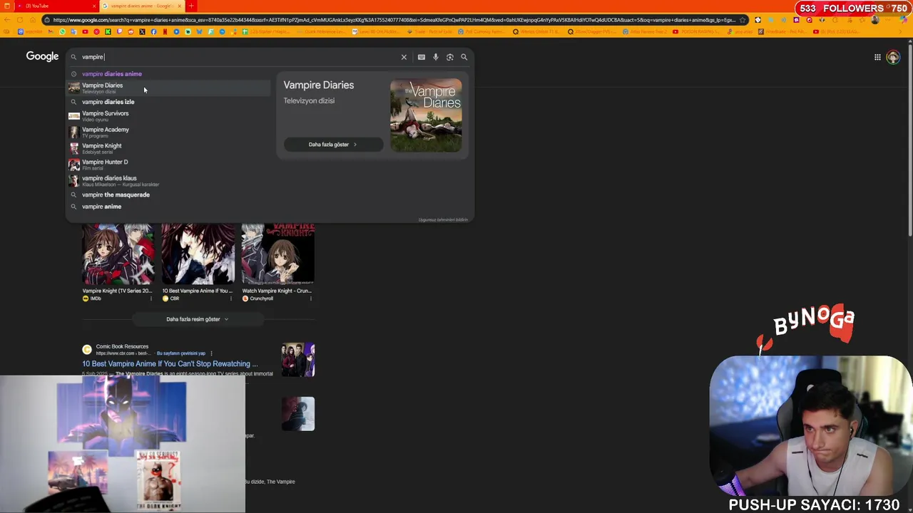Select vampire diaries klaus suggestion
Viewport: 913px width, 513px height.
(168, 180)
